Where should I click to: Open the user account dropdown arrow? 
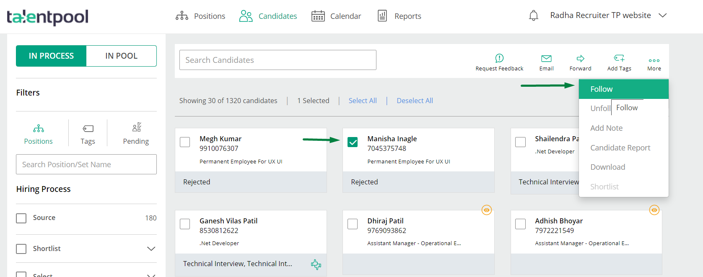pyautogui.click(x=662, y=16)
